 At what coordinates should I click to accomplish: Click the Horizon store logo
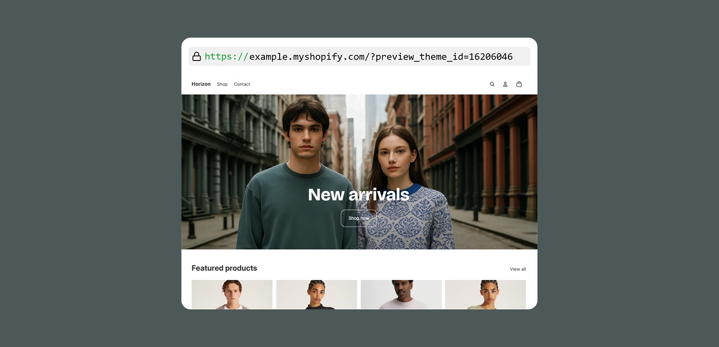(x=201, y=84)
